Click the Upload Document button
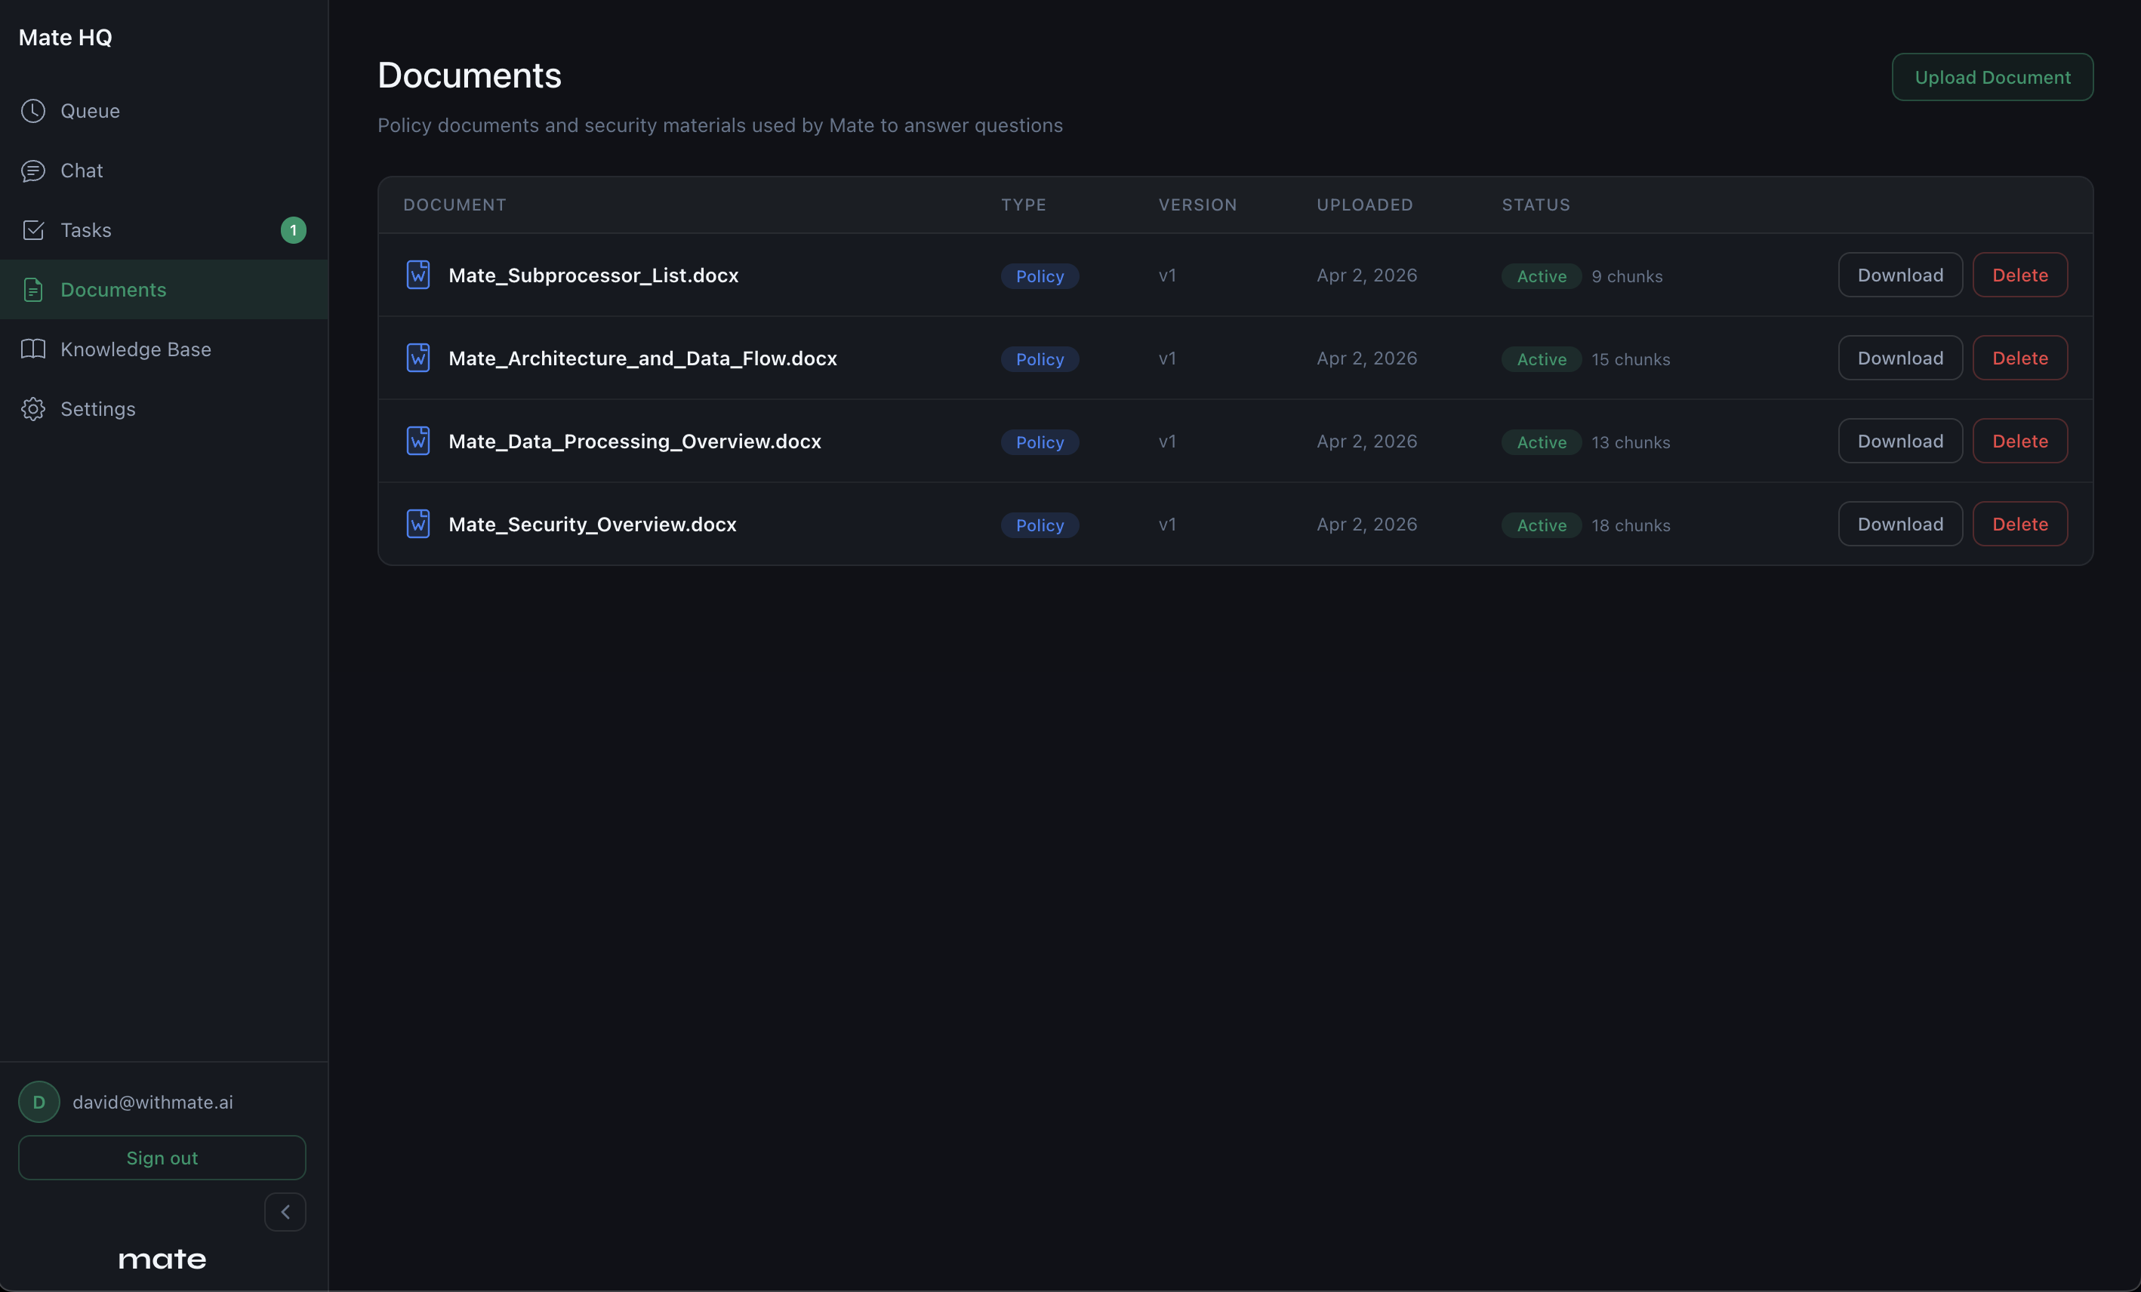Screen dimensions: 2141x1292 coord(1992,77)
